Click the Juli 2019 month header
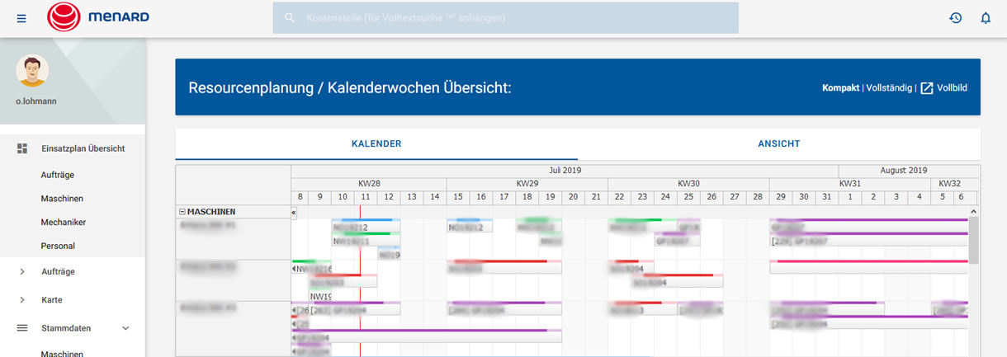The image size is (1007, 357). (565, 171)
